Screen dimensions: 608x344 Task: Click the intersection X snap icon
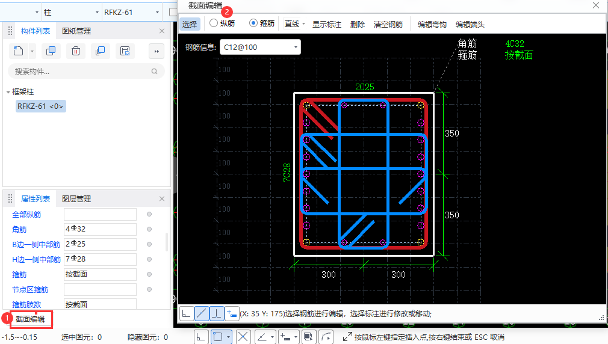[x=243, y=337]
